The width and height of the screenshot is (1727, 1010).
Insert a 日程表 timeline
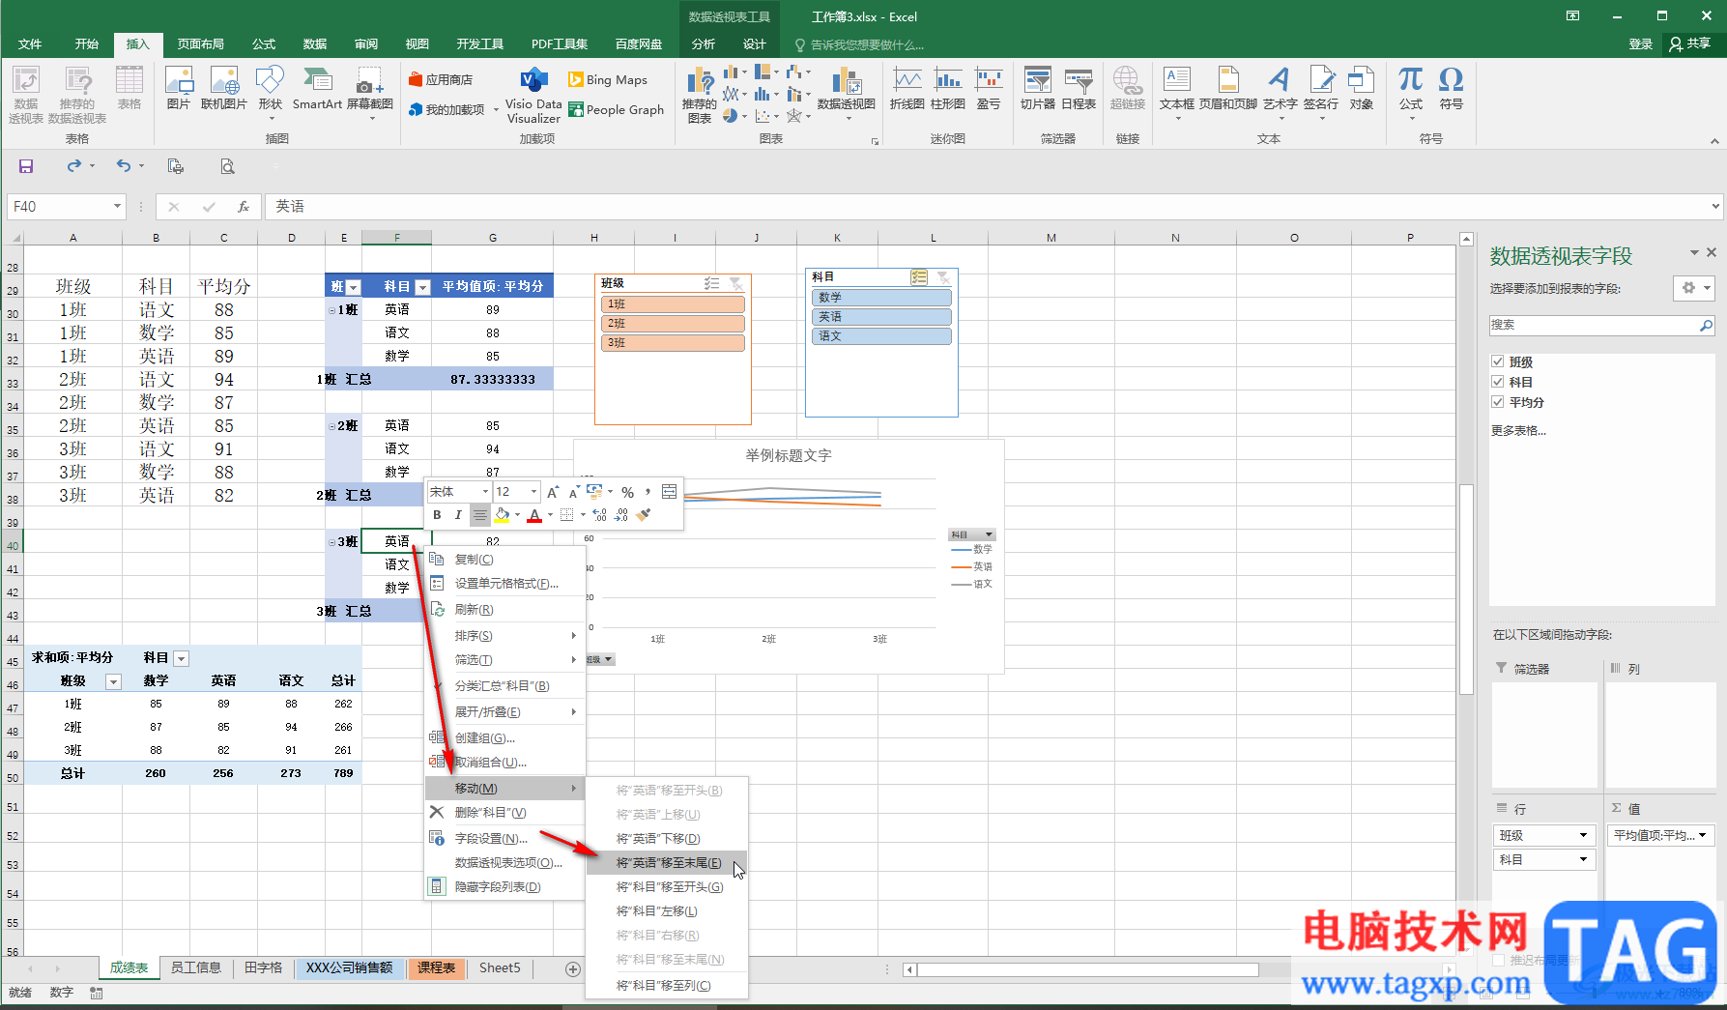pyautogui.click(x=1079, y=88)
